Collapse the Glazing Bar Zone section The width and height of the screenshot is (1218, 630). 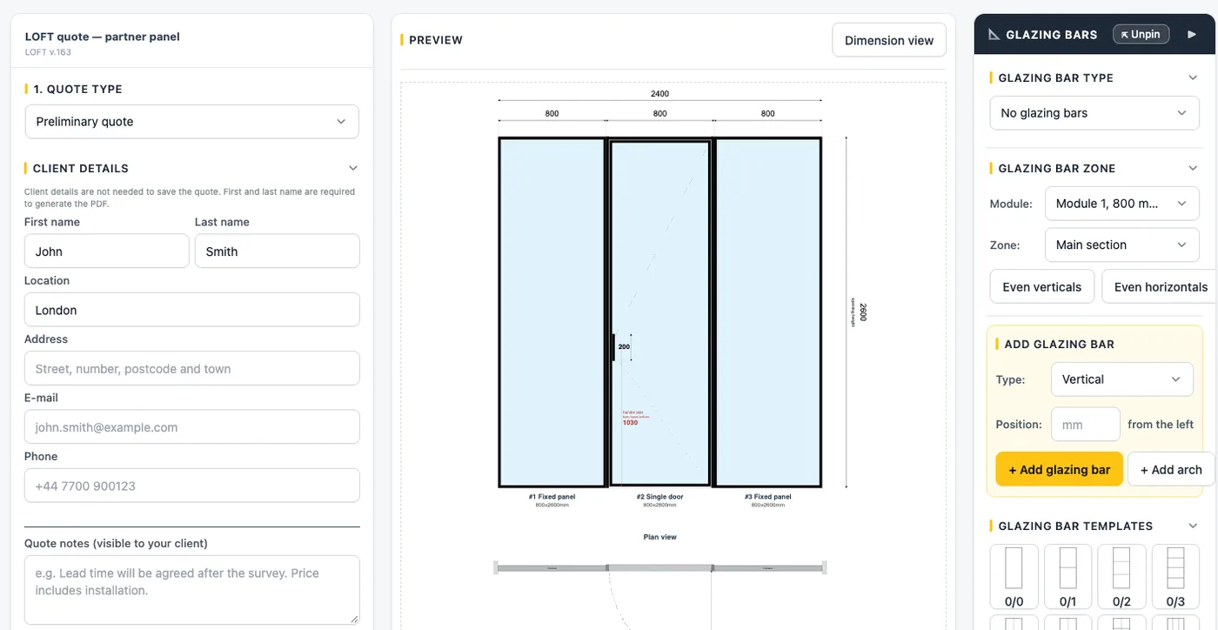[1193, 168]
